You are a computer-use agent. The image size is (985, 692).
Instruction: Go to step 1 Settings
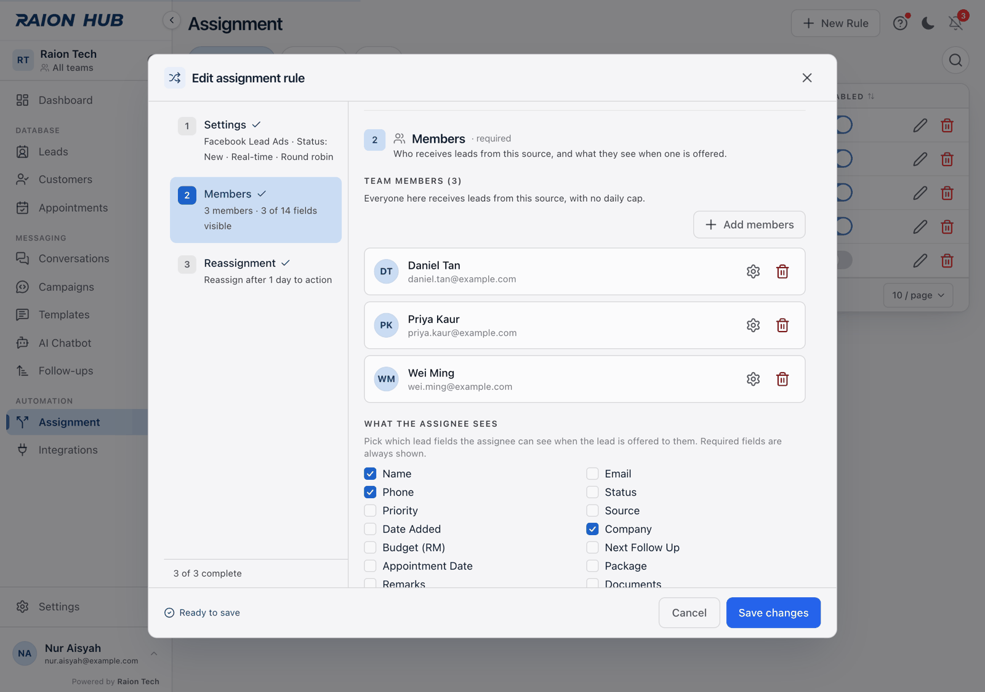click(x=255, y=140)
